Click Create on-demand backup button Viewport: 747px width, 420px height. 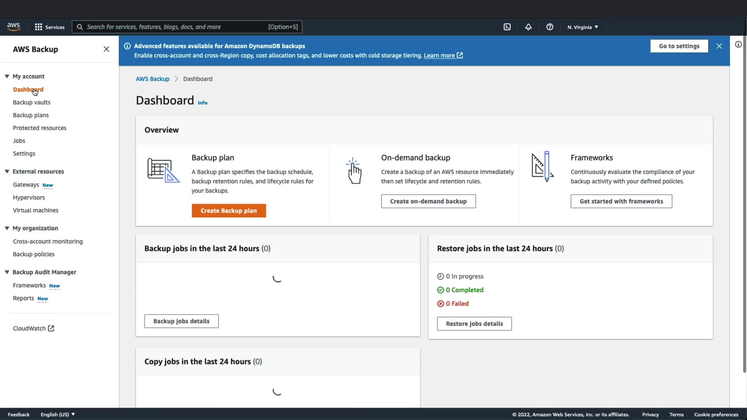(x=428, y=201)
